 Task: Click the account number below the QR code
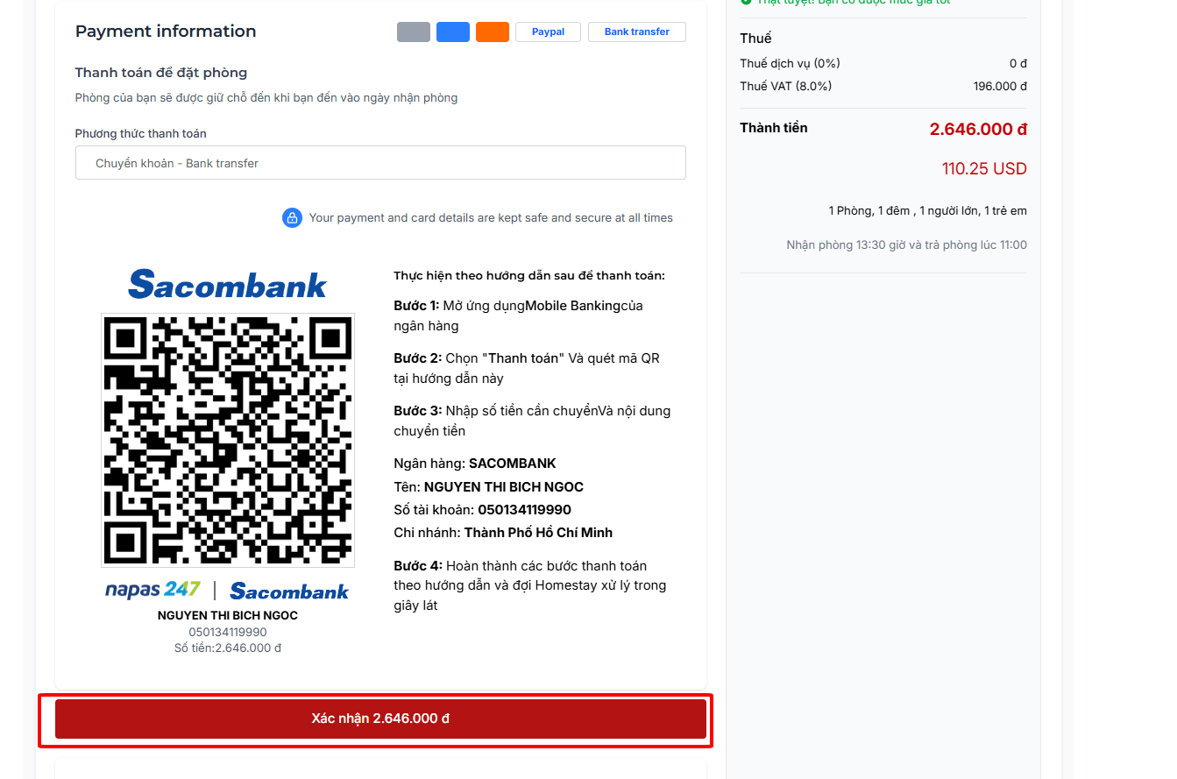pos(228,632)
